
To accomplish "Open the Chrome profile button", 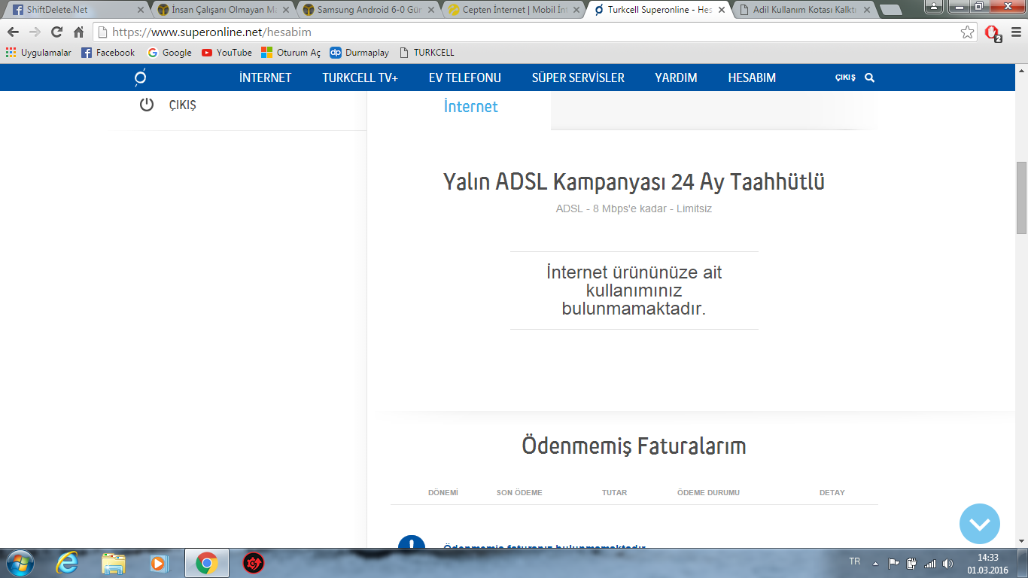I will pyautogui.click(x=934, y=6).
